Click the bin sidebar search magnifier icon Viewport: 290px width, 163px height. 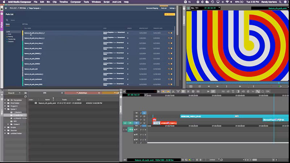(25, 96)
